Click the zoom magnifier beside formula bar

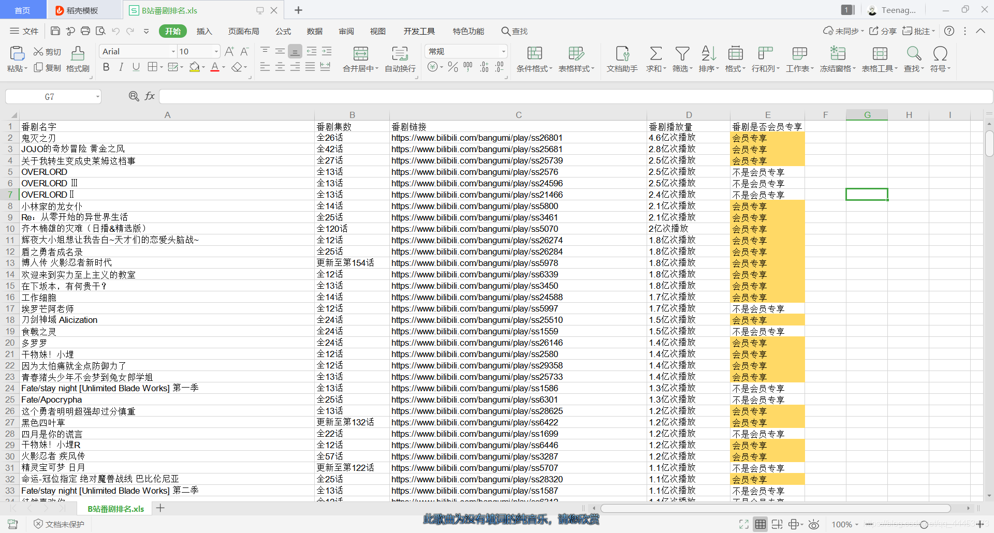click(134, 96)
